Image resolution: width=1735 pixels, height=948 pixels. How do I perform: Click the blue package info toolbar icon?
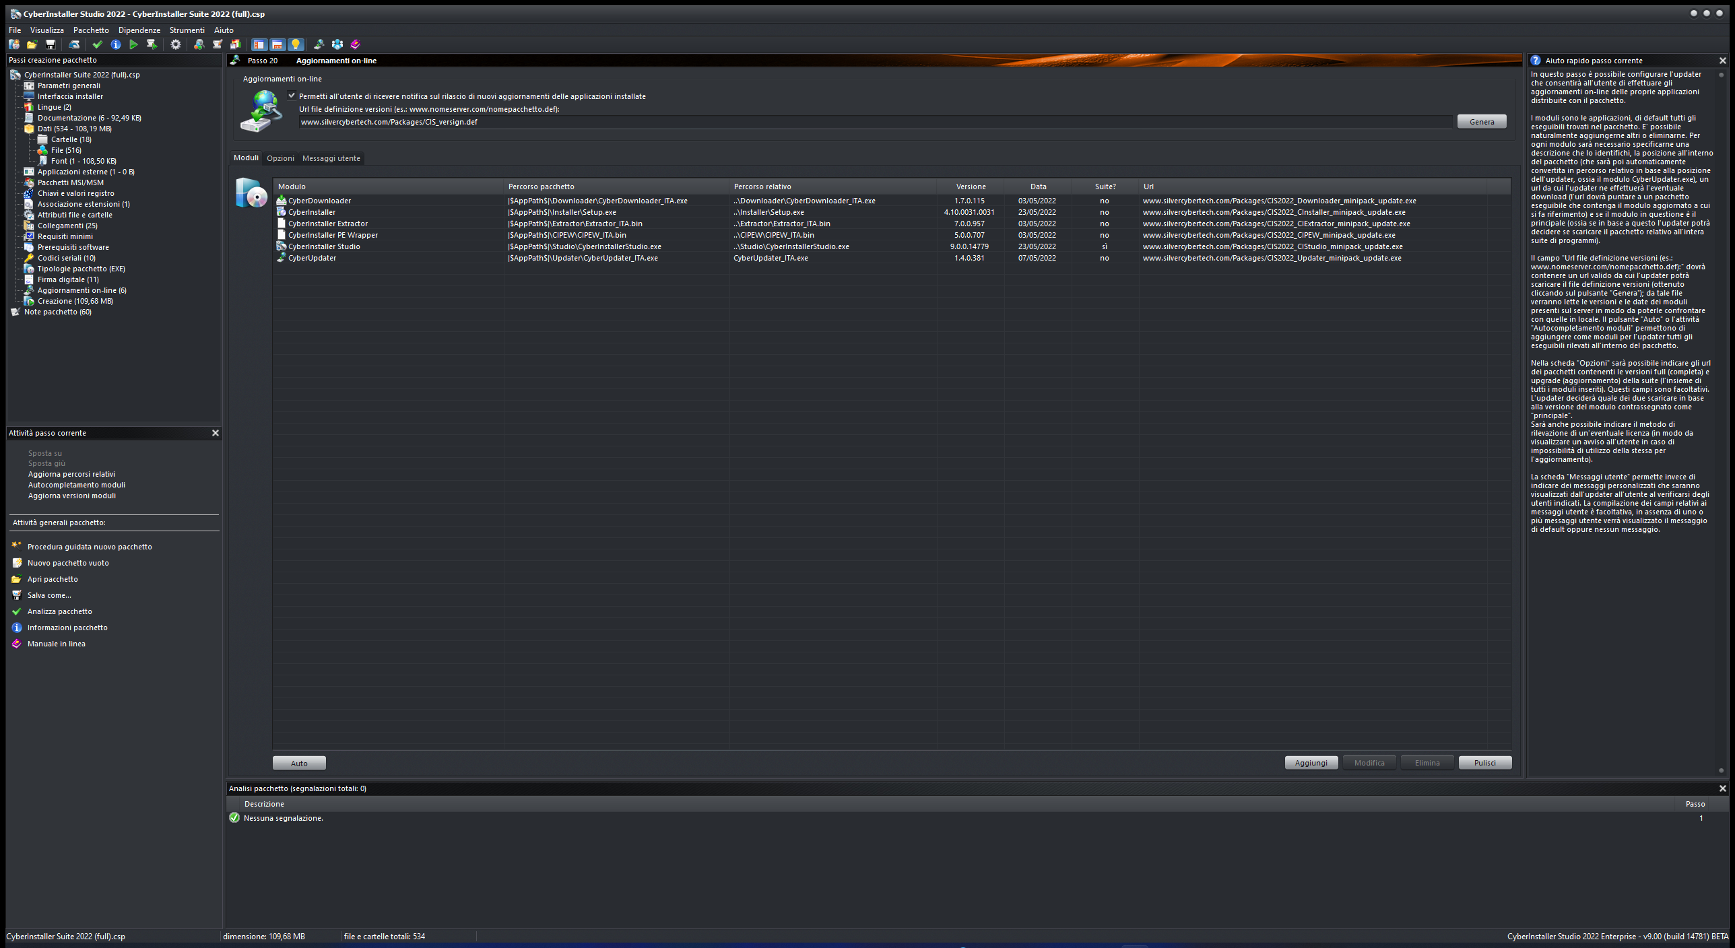pos(116,44)
